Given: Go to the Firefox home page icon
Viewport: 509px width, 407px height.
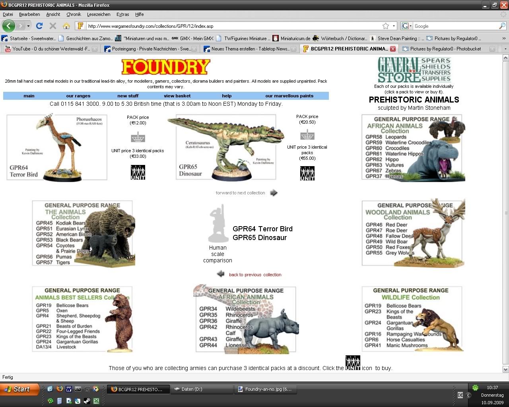Looking at the screenshot, I should 66,26.
